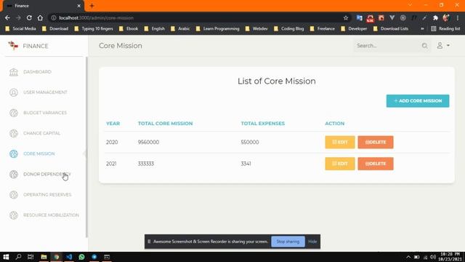Select the 9560000 table cell
Viewport: 465px width, 262px height.
(x=148, y=143)
